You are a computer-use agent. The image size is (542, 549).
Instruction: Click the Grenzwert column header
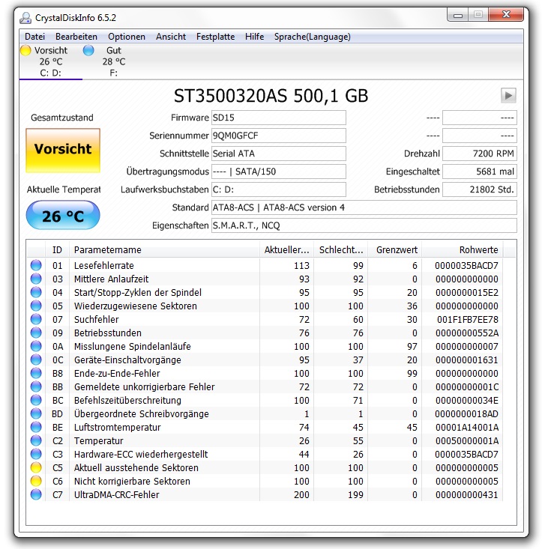pyautogui.click(x=395, y=249)
